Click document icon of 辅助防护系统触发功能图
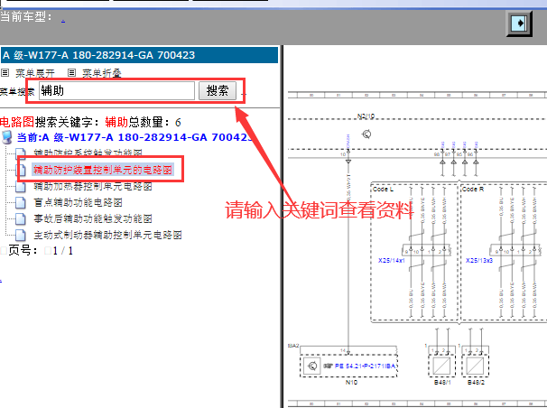 21,153
